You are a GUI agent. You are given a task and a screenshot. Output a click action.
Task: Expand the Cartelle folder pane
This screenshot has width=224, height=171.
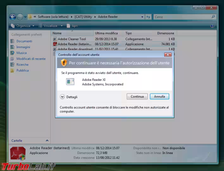[x=47, y=141]
